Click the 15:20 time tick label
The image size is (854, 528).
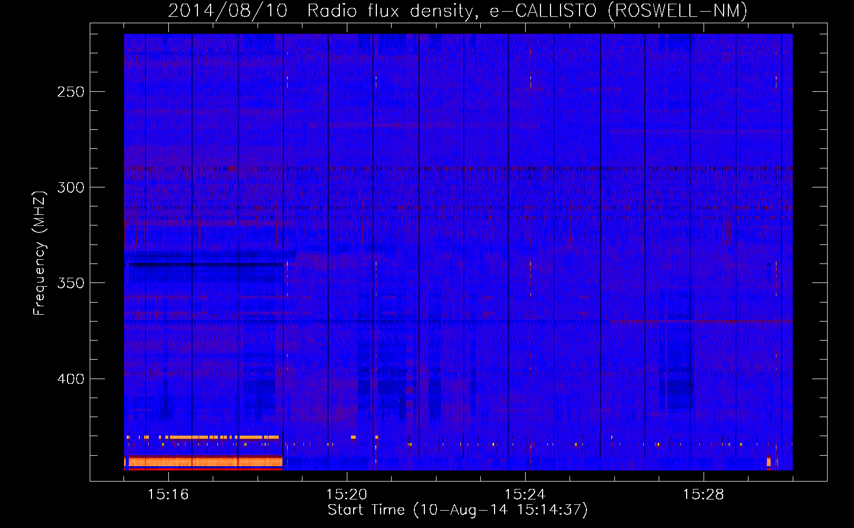[347, 495]
